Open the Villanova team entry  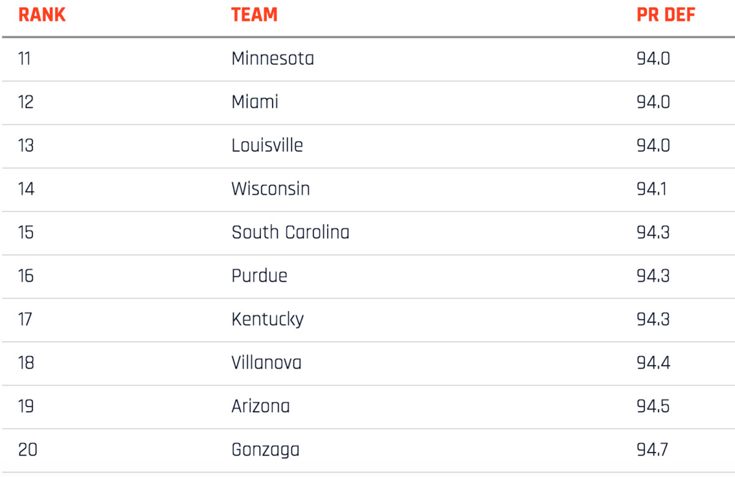266,363
